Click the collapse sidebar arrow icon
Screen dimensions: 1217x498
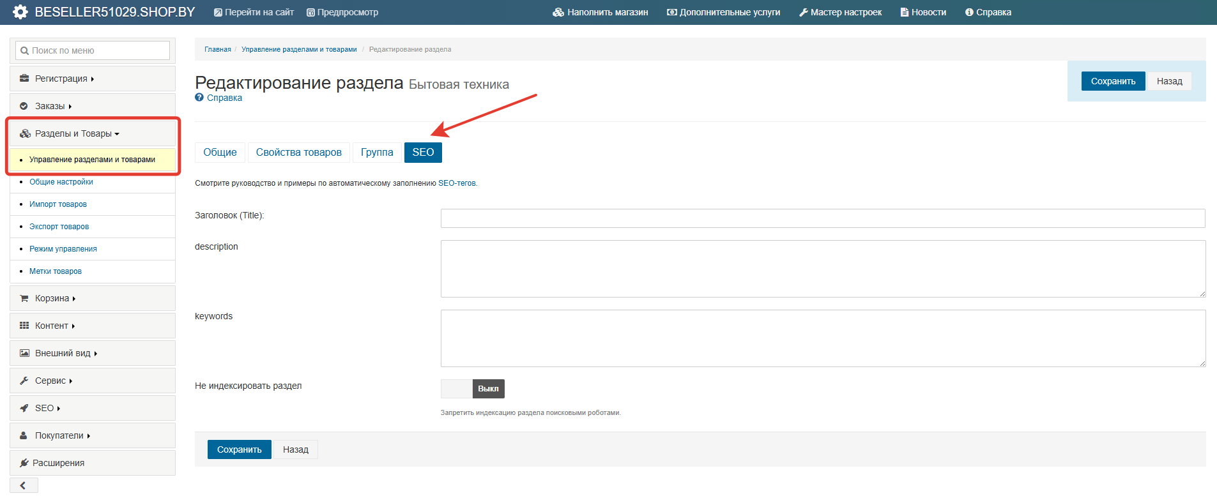pos(23,485)
